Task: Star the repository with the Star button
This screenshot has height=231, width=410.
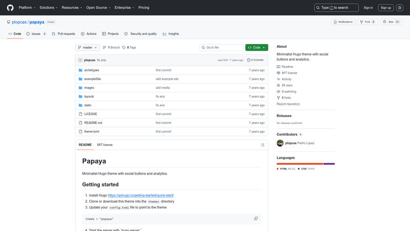Action: [392, 22]
